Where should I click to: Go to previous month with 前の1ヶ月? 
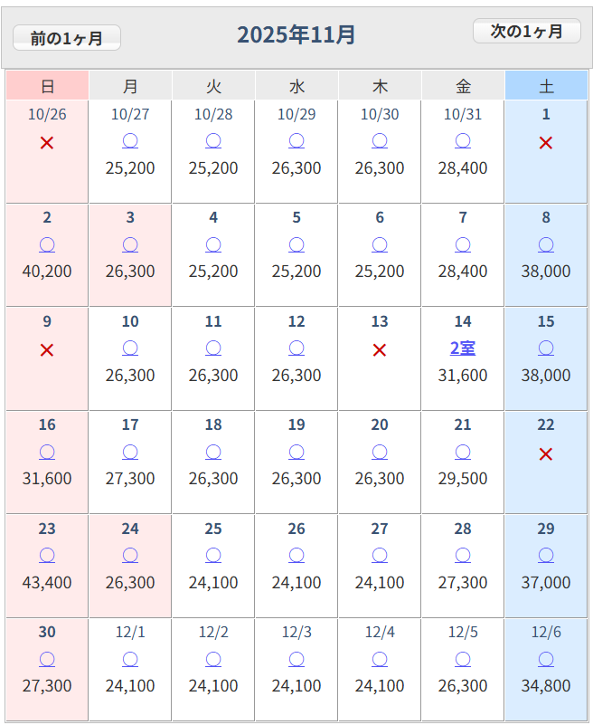click(67, 38)
